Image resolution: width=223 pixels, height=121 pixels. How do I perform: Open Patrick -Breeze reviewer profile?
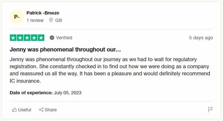tap(43, 13)
